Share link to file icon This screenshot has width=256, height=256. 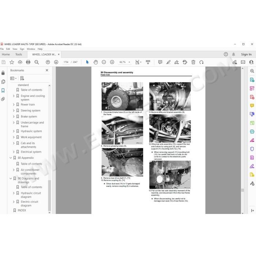click(235, 62)
